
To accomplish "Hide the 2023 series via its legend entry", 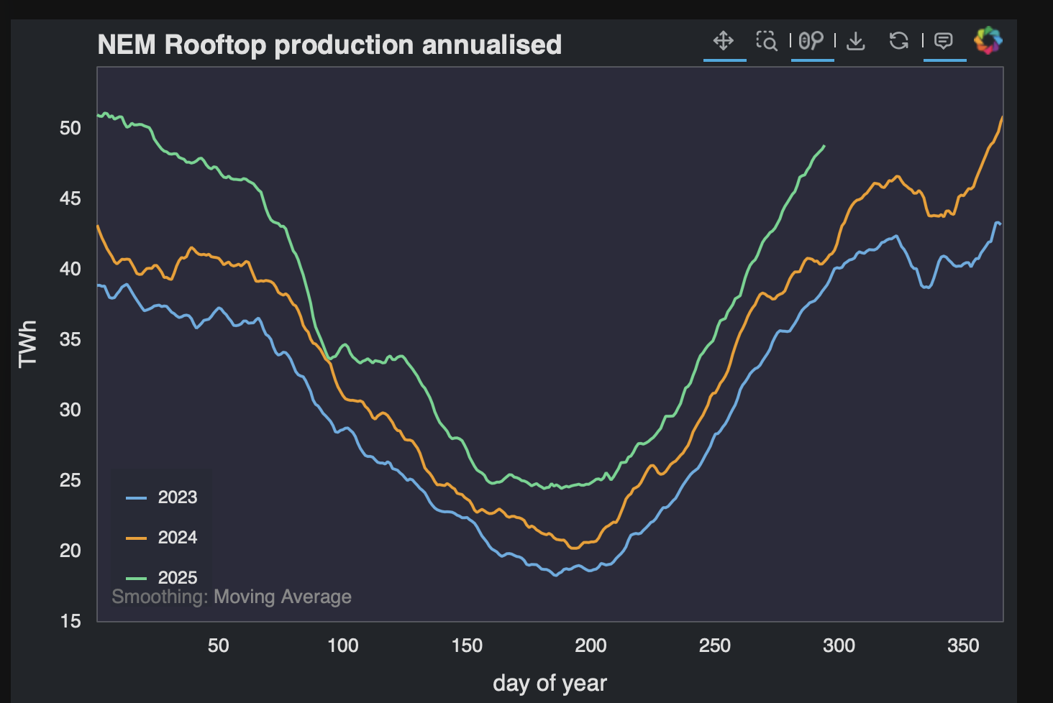I will [x=178, y=497].
